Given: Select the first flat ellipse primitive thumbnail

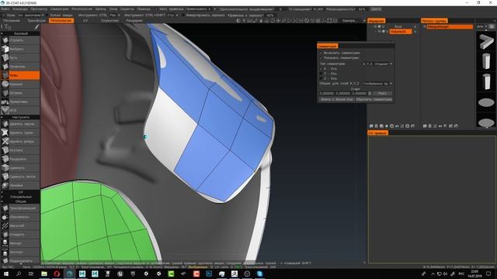Looking at the screenshot, I should [486, 102].
